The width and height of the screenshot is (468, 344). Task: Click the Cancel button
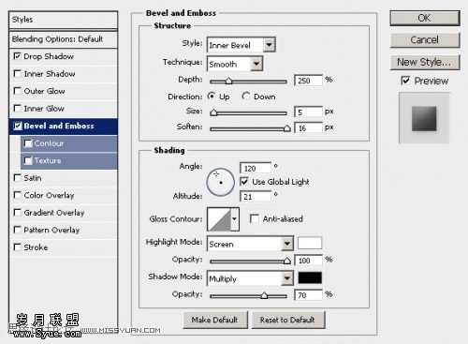pyautogui.click(x=425, y=40)
